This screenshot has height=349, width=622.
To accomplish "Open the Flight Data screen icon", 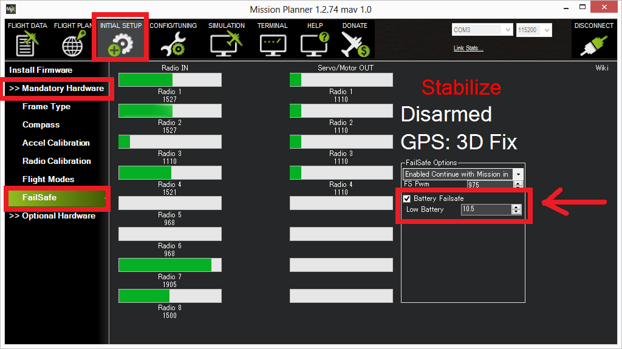I will (27, 44).
